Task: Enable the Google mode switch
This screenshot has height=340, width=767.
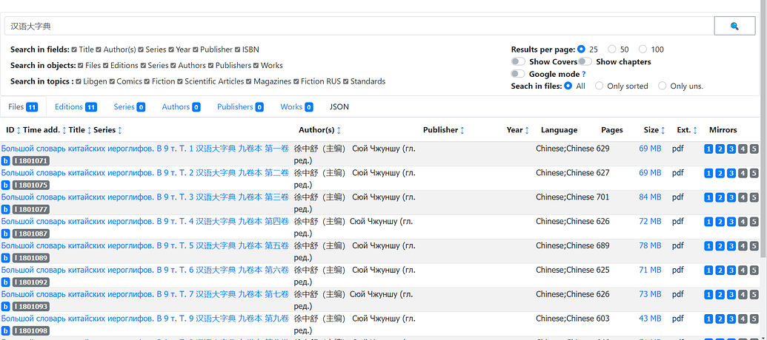Action: pos(518,74)
